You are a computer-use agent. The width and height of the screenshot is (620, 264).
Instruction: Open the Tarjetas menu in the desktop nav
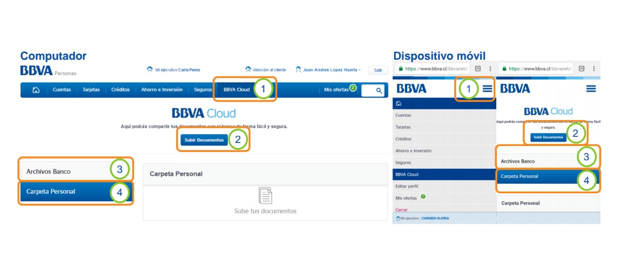coord(91,90)
